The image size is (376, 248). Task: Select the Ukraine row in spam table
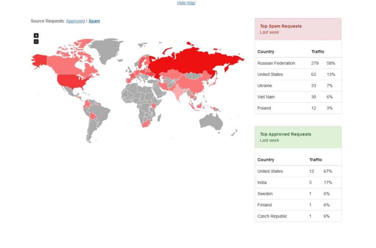point(298,85)
